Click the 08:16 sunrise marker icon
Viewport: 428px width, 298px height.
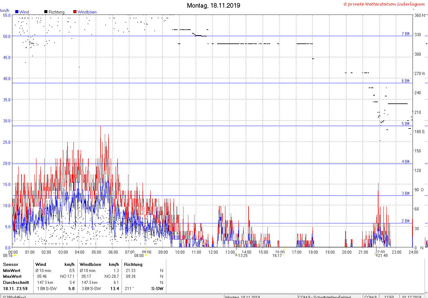[x=15, y=255]
